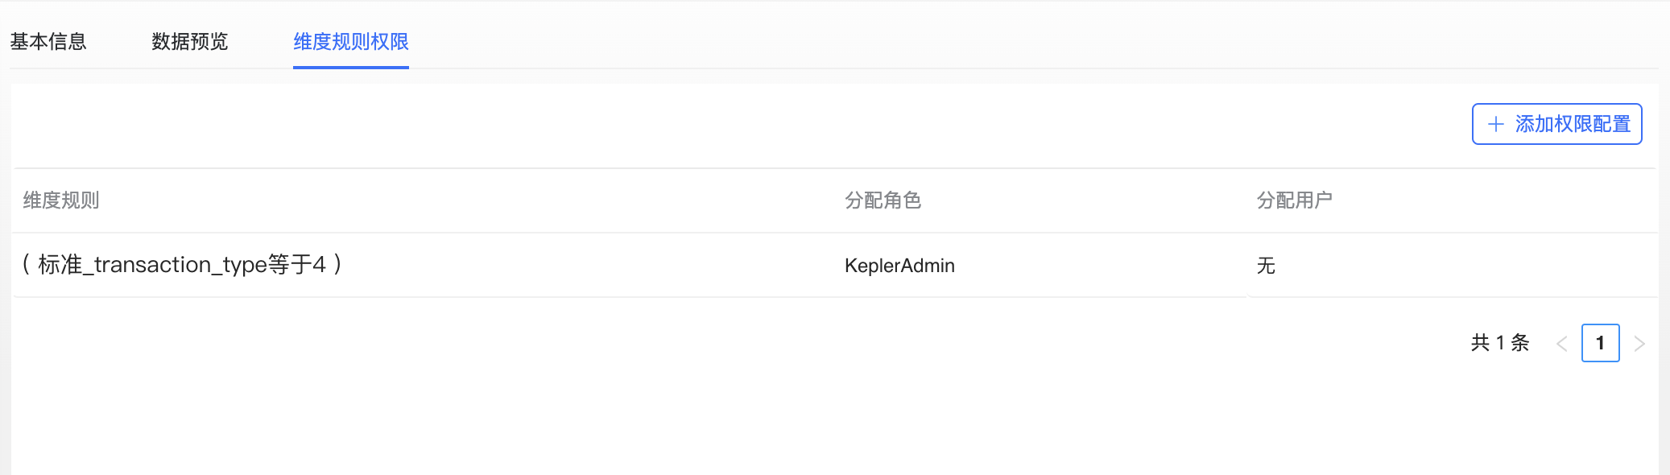The image size is (1670, 475).
Task: Go to the next page arrow
Action: point(1639,344)
